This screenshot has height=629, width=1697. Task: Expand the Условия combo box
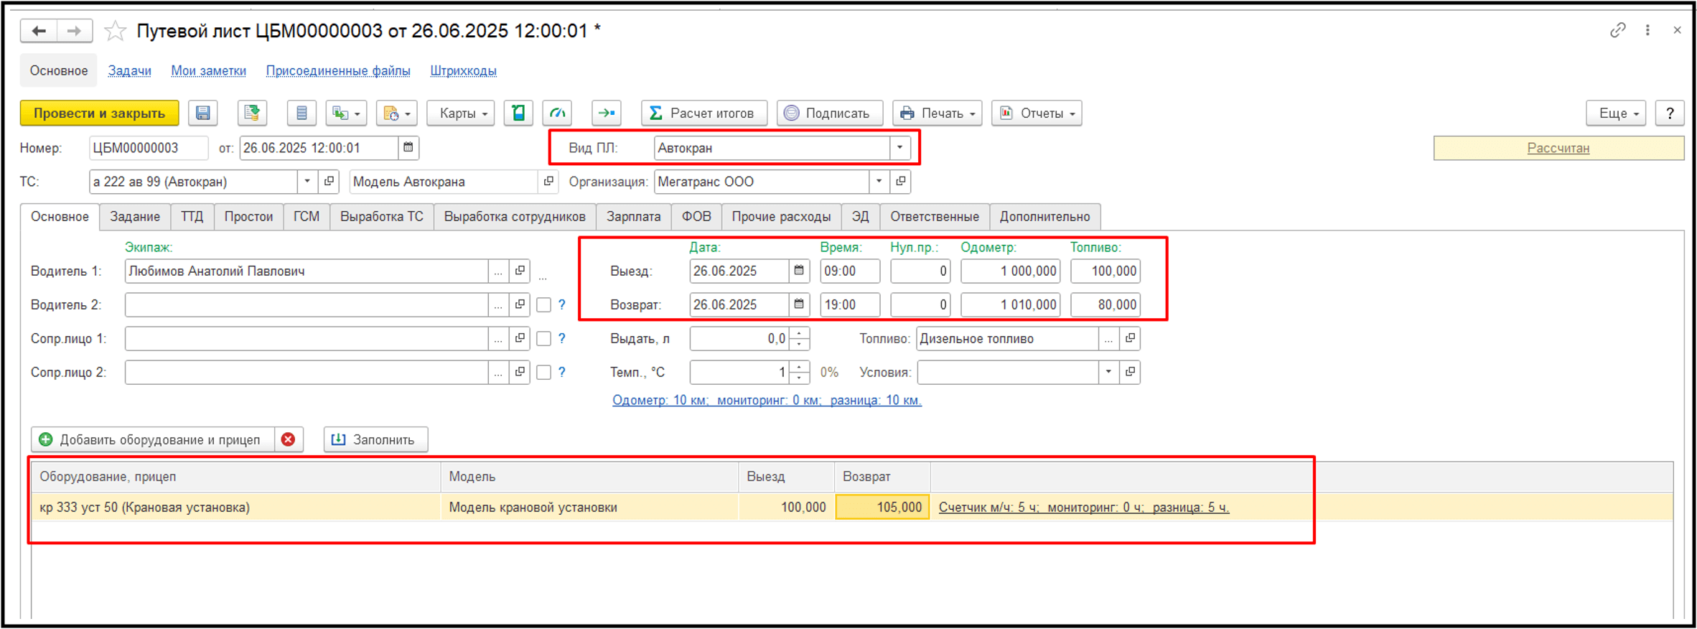(x=1108, y=372)
